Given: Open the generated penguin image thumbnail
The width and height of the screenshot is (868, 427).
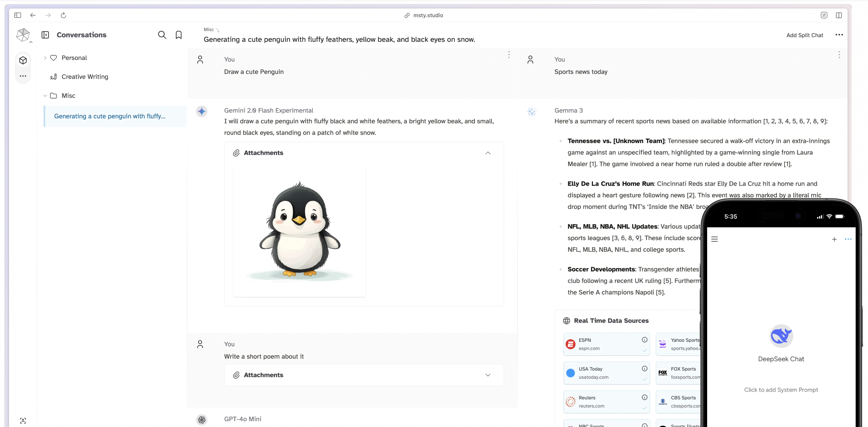Looking at the screenshot, I should [x=299, y=231].
